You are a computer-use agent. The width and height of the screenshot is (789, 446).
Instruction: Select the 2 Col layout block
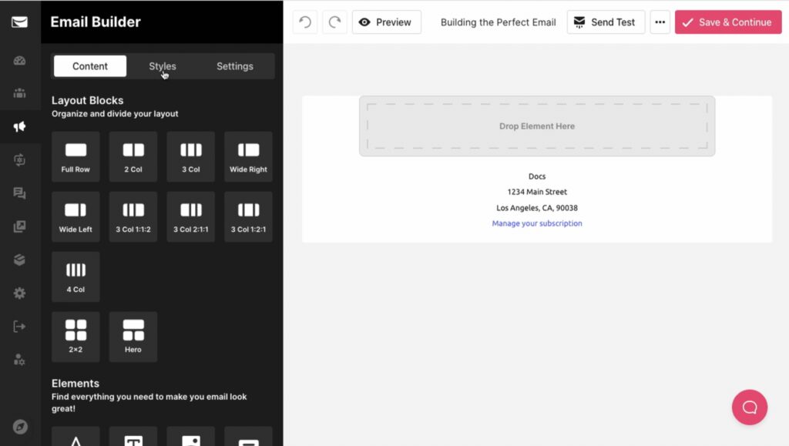point(133,156)
